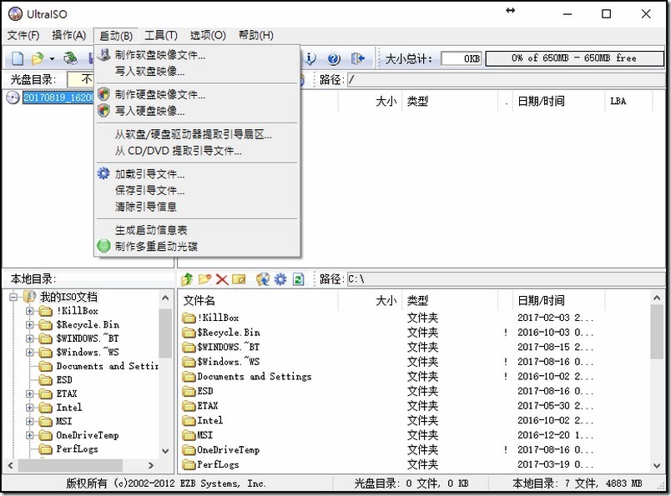Click the Intel folder icon in file list
Viewport: 671px width, 496px height.
point(189,421)
